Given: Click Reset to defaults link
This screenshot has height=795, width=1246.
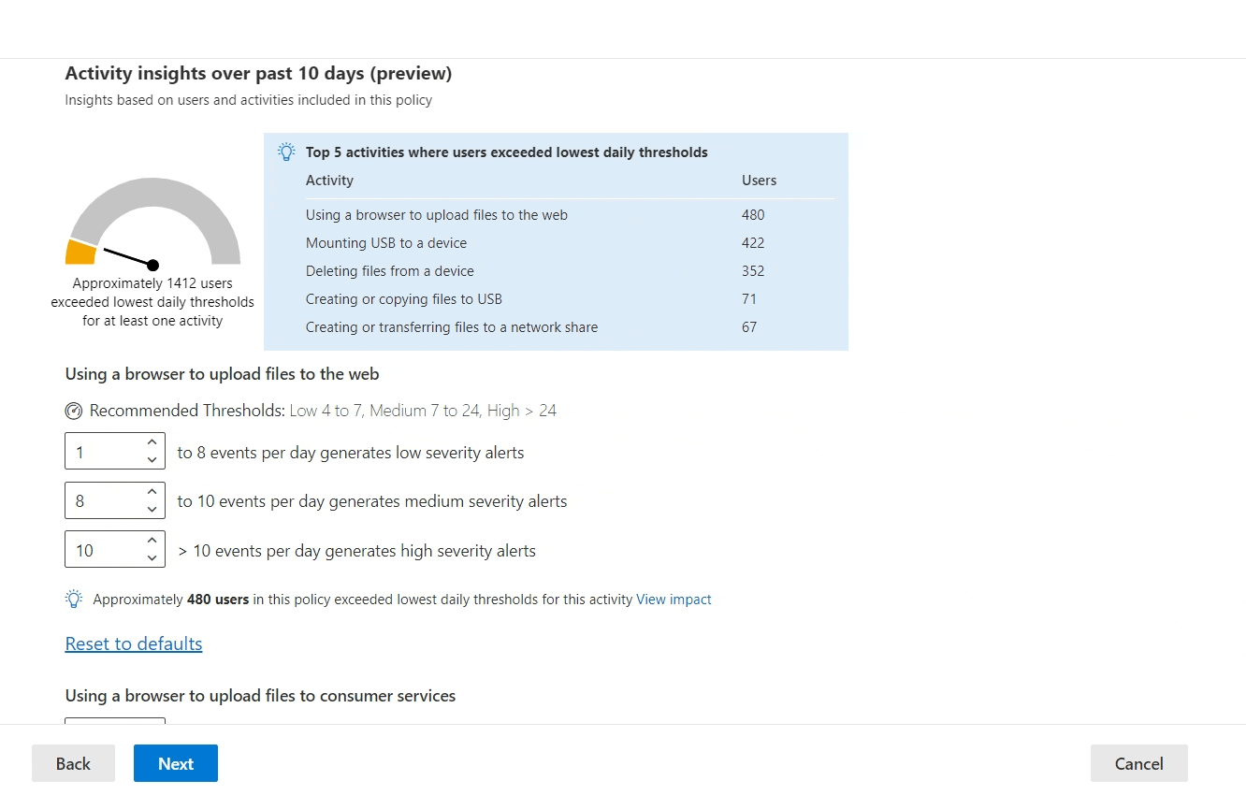Looking at the screenshot, I should pyautogui.click(x=134, y=644).
